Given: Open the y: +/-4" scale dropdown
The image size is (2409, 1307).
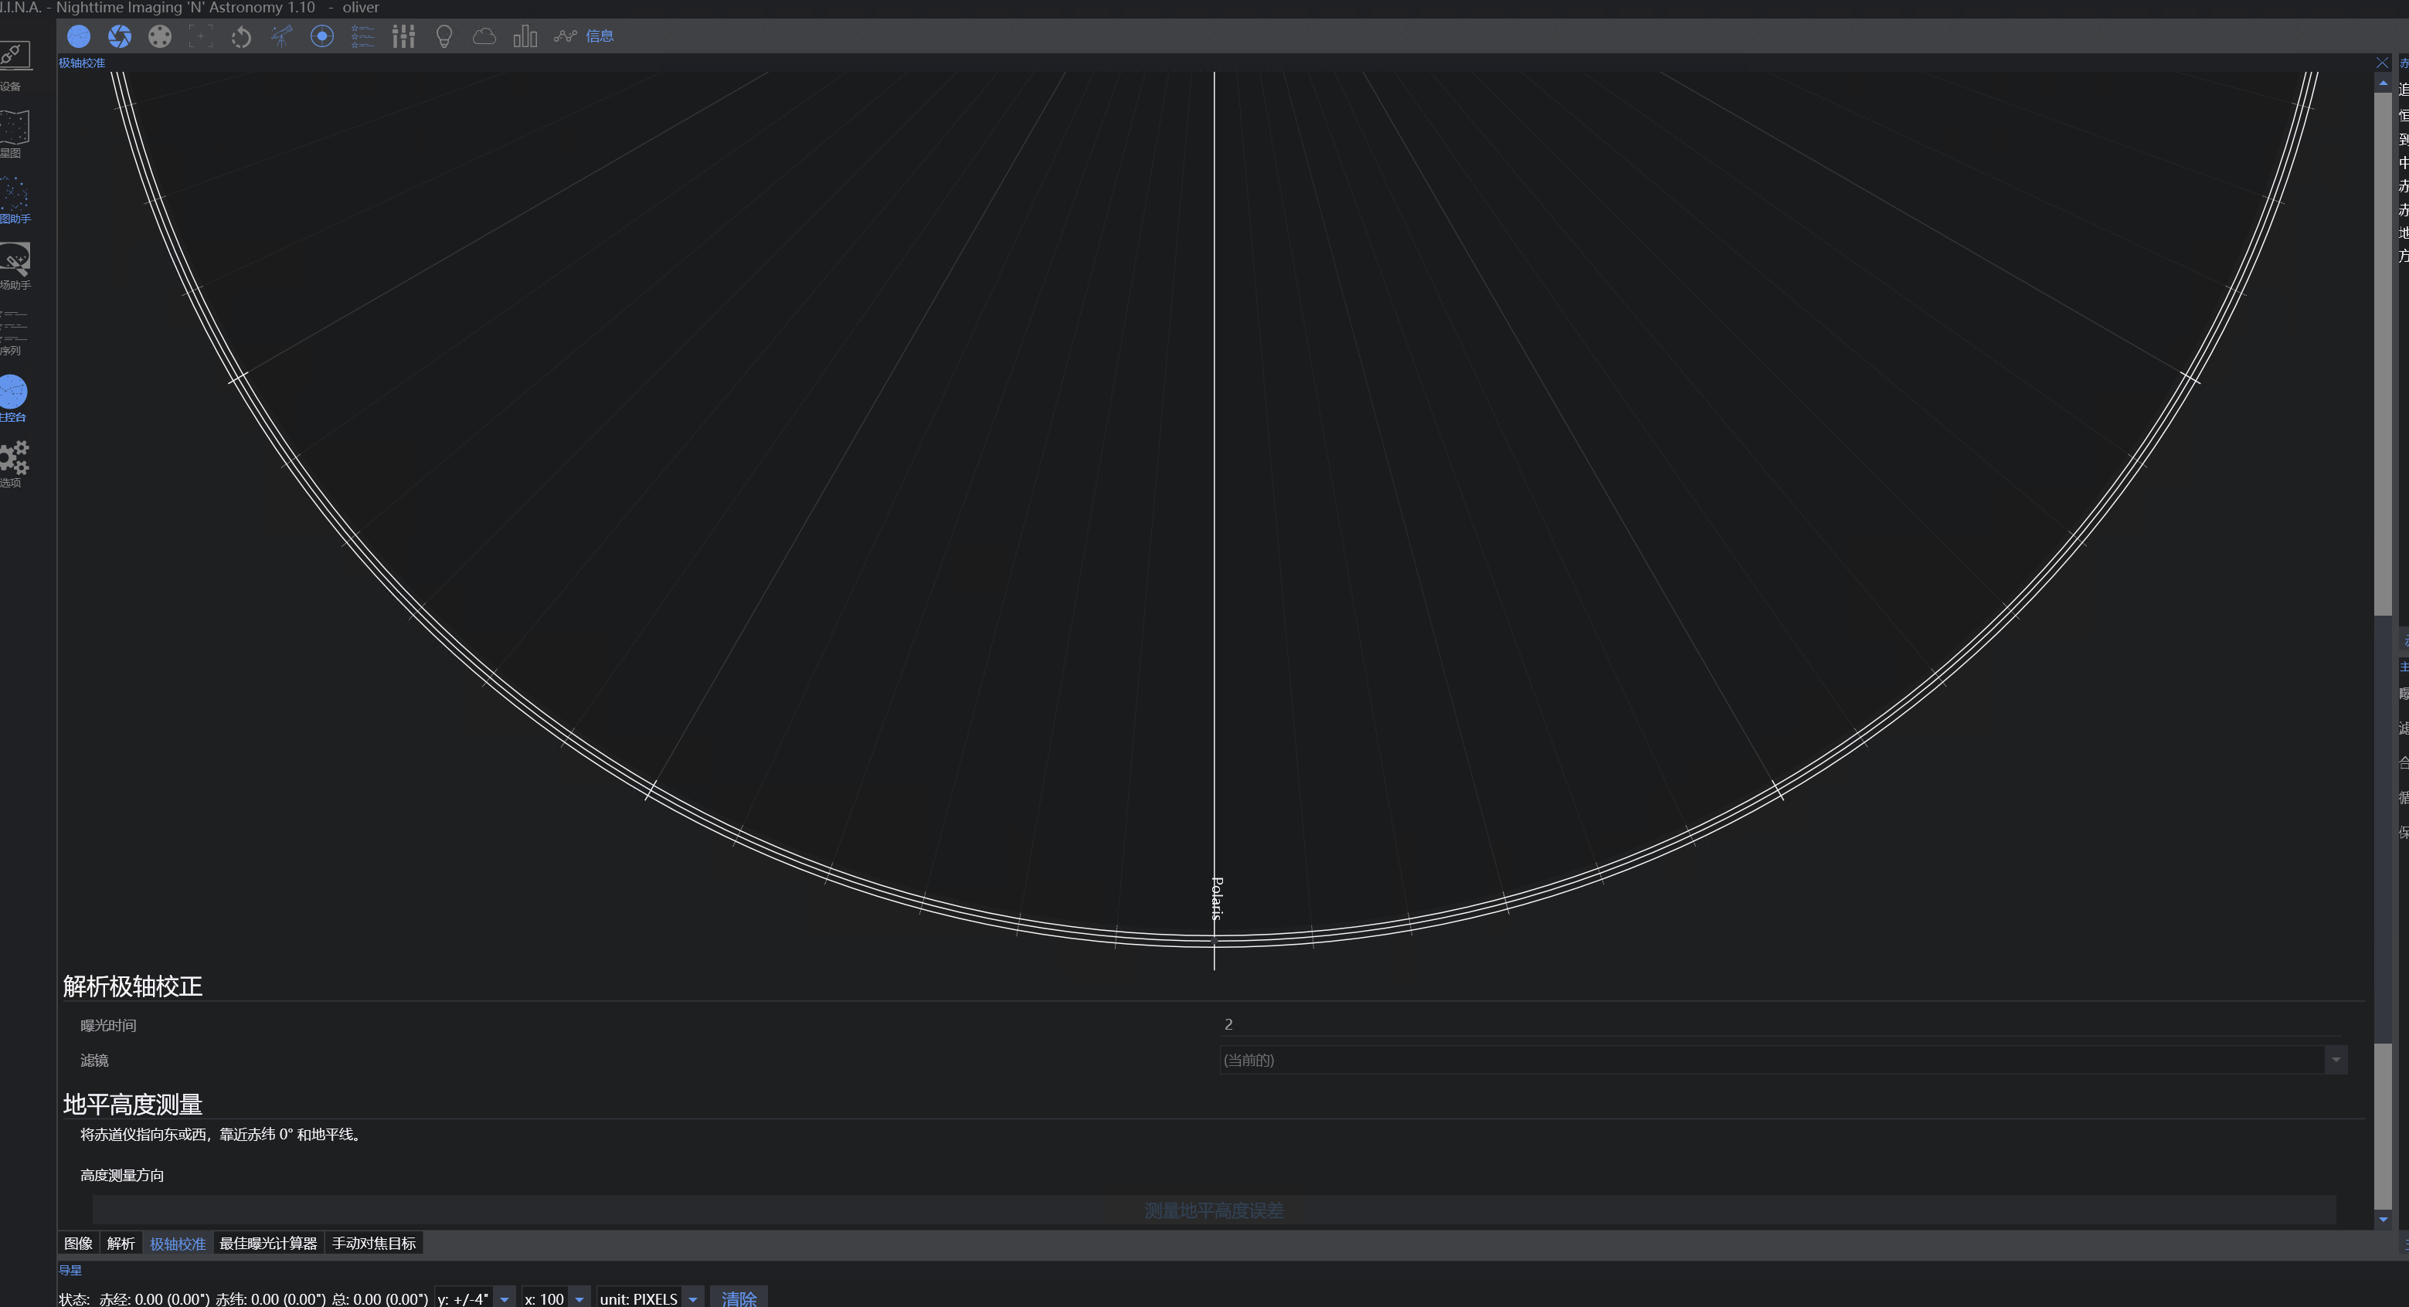Looking at the screenshot, I should point(475,1299).
